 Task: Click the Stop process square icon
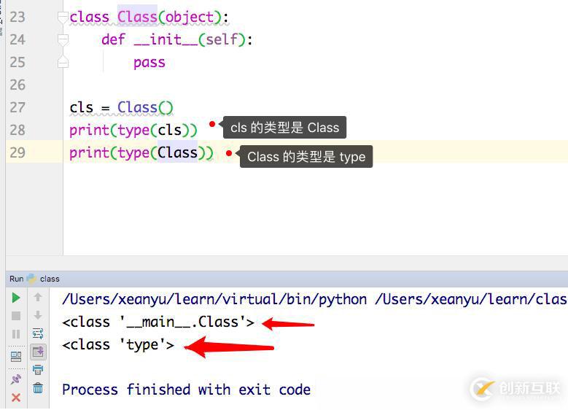click(x=16, y=316)
